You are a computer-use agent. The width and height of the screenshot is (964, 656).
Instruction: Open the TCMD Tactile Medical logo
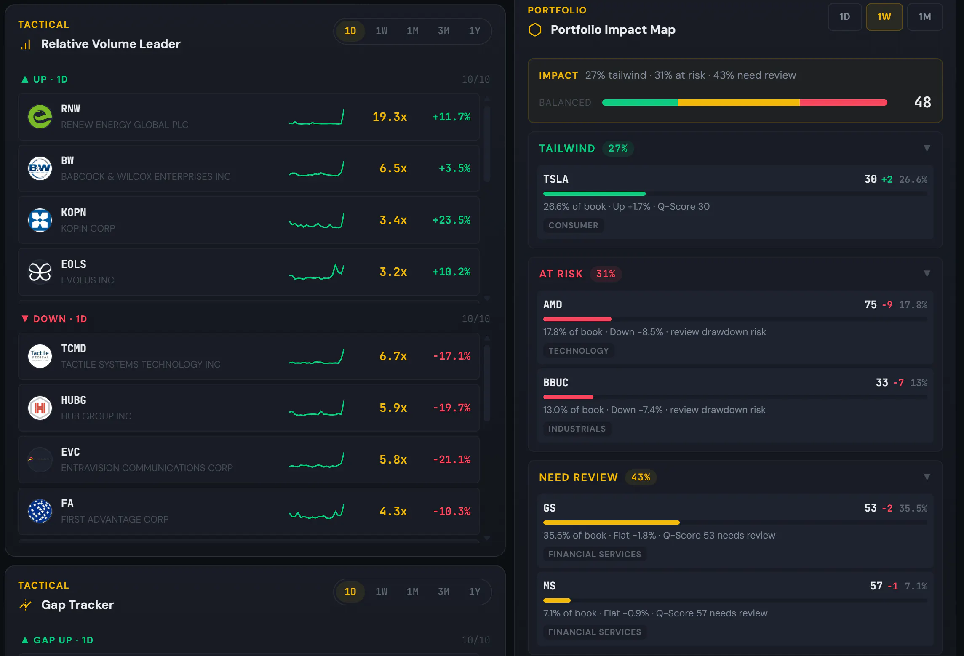40,356
